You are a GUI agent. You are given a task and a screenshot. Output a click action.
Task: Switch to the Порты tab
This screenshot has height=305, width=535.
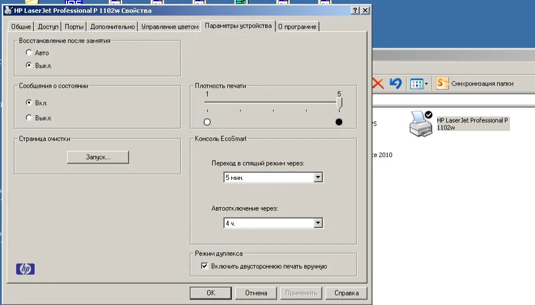[x=74, y=27]
